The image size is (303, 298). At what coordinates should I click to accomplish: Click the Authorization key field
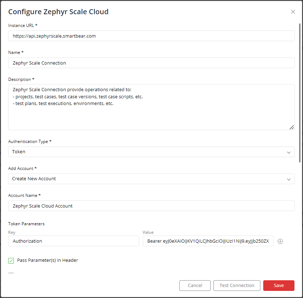coord(74,241)
